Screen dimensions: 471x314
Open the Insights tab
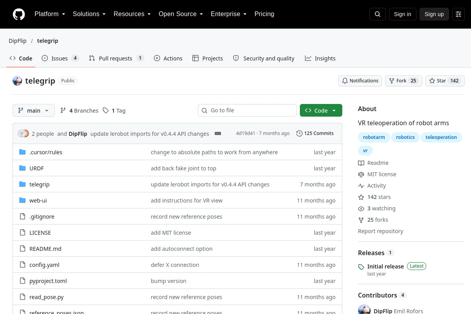[320, 58]
